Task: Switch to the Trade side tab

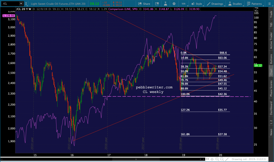Action: (271, 14)
